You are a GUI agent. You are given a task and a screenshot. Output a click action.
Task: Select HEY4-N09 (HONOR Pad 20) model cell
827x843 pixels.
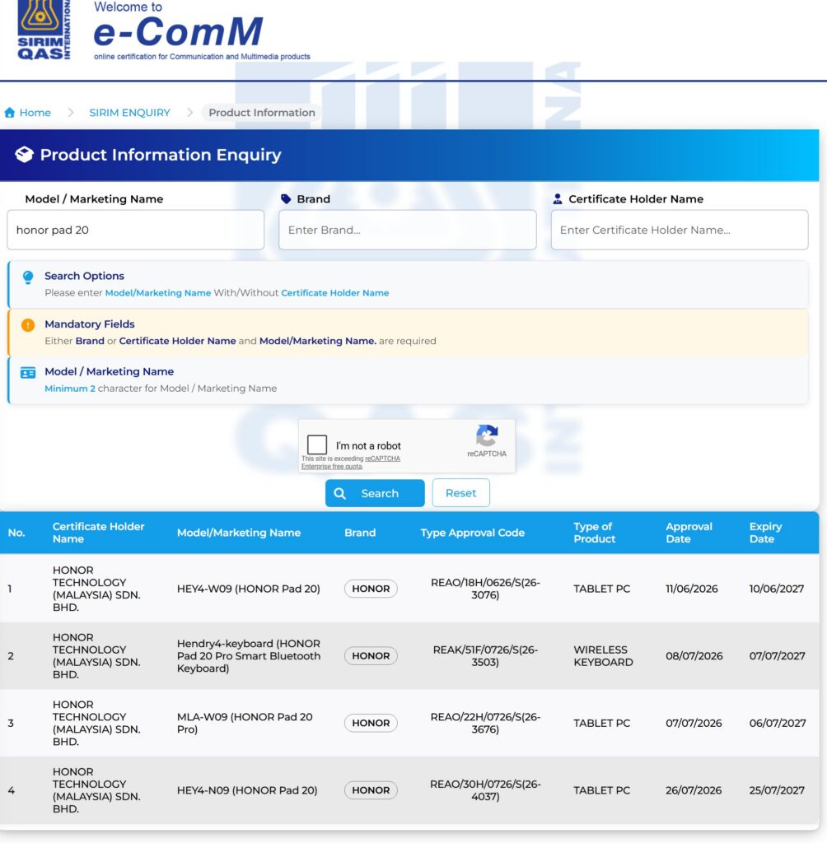click(247, 790)
